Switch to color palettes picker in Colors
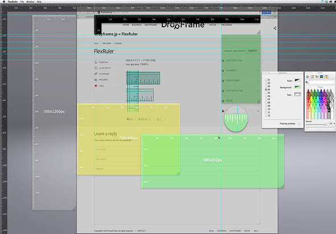336x234 pixels. pos(317,76)
